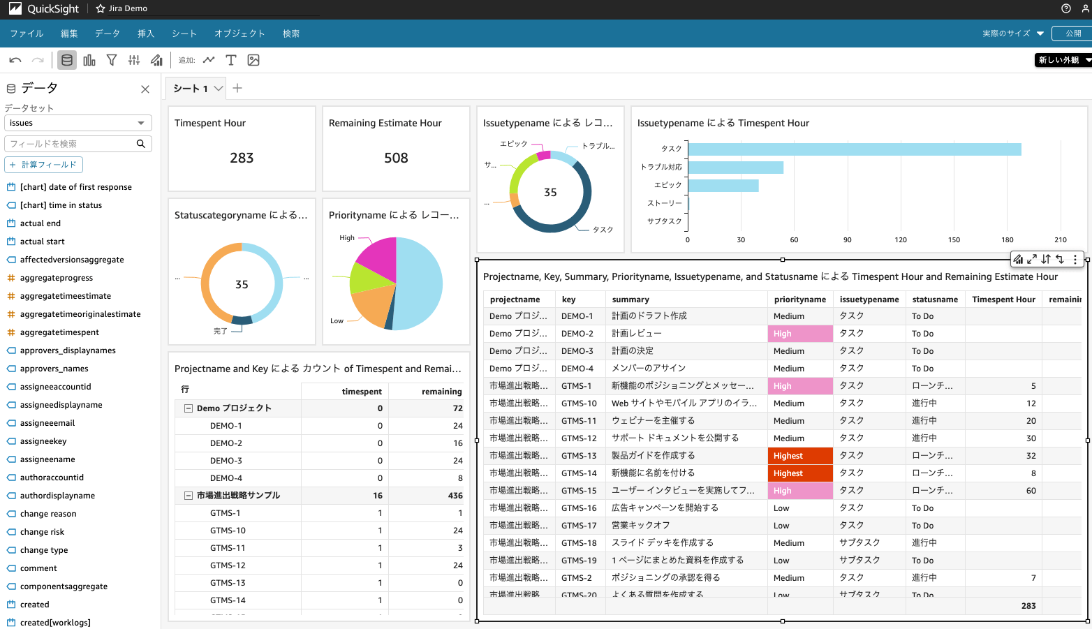Open the help question-mark icon
This screenshot has width=1092, height=629.
pos(1066,8)
